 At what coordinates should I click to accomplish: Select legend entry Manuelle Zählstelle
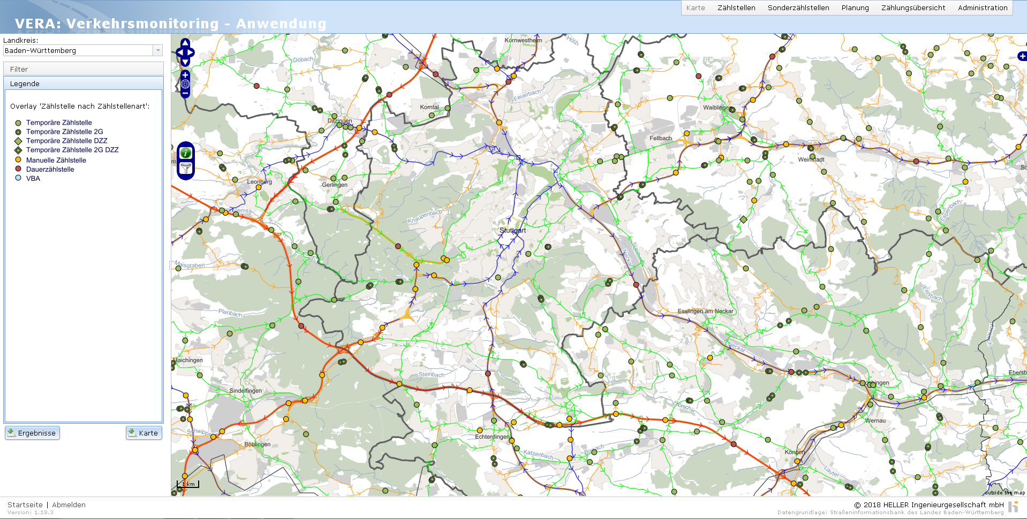pos(56,160)
